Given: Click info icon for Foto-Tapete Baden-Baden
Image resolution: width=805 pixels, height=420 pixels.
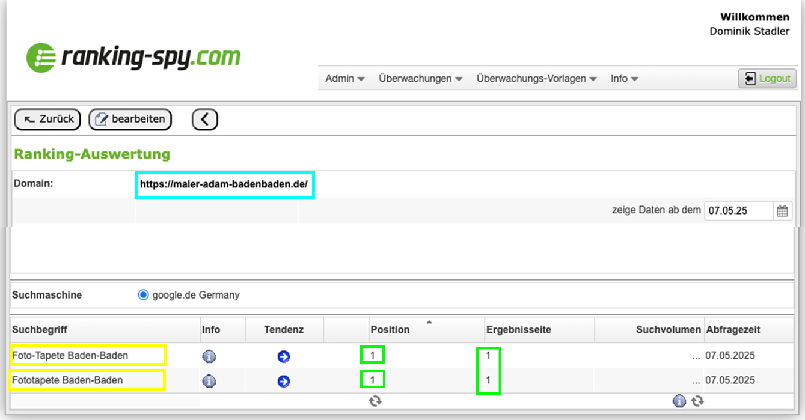Looking at the screenshot, I should click(x=209, y=356).
